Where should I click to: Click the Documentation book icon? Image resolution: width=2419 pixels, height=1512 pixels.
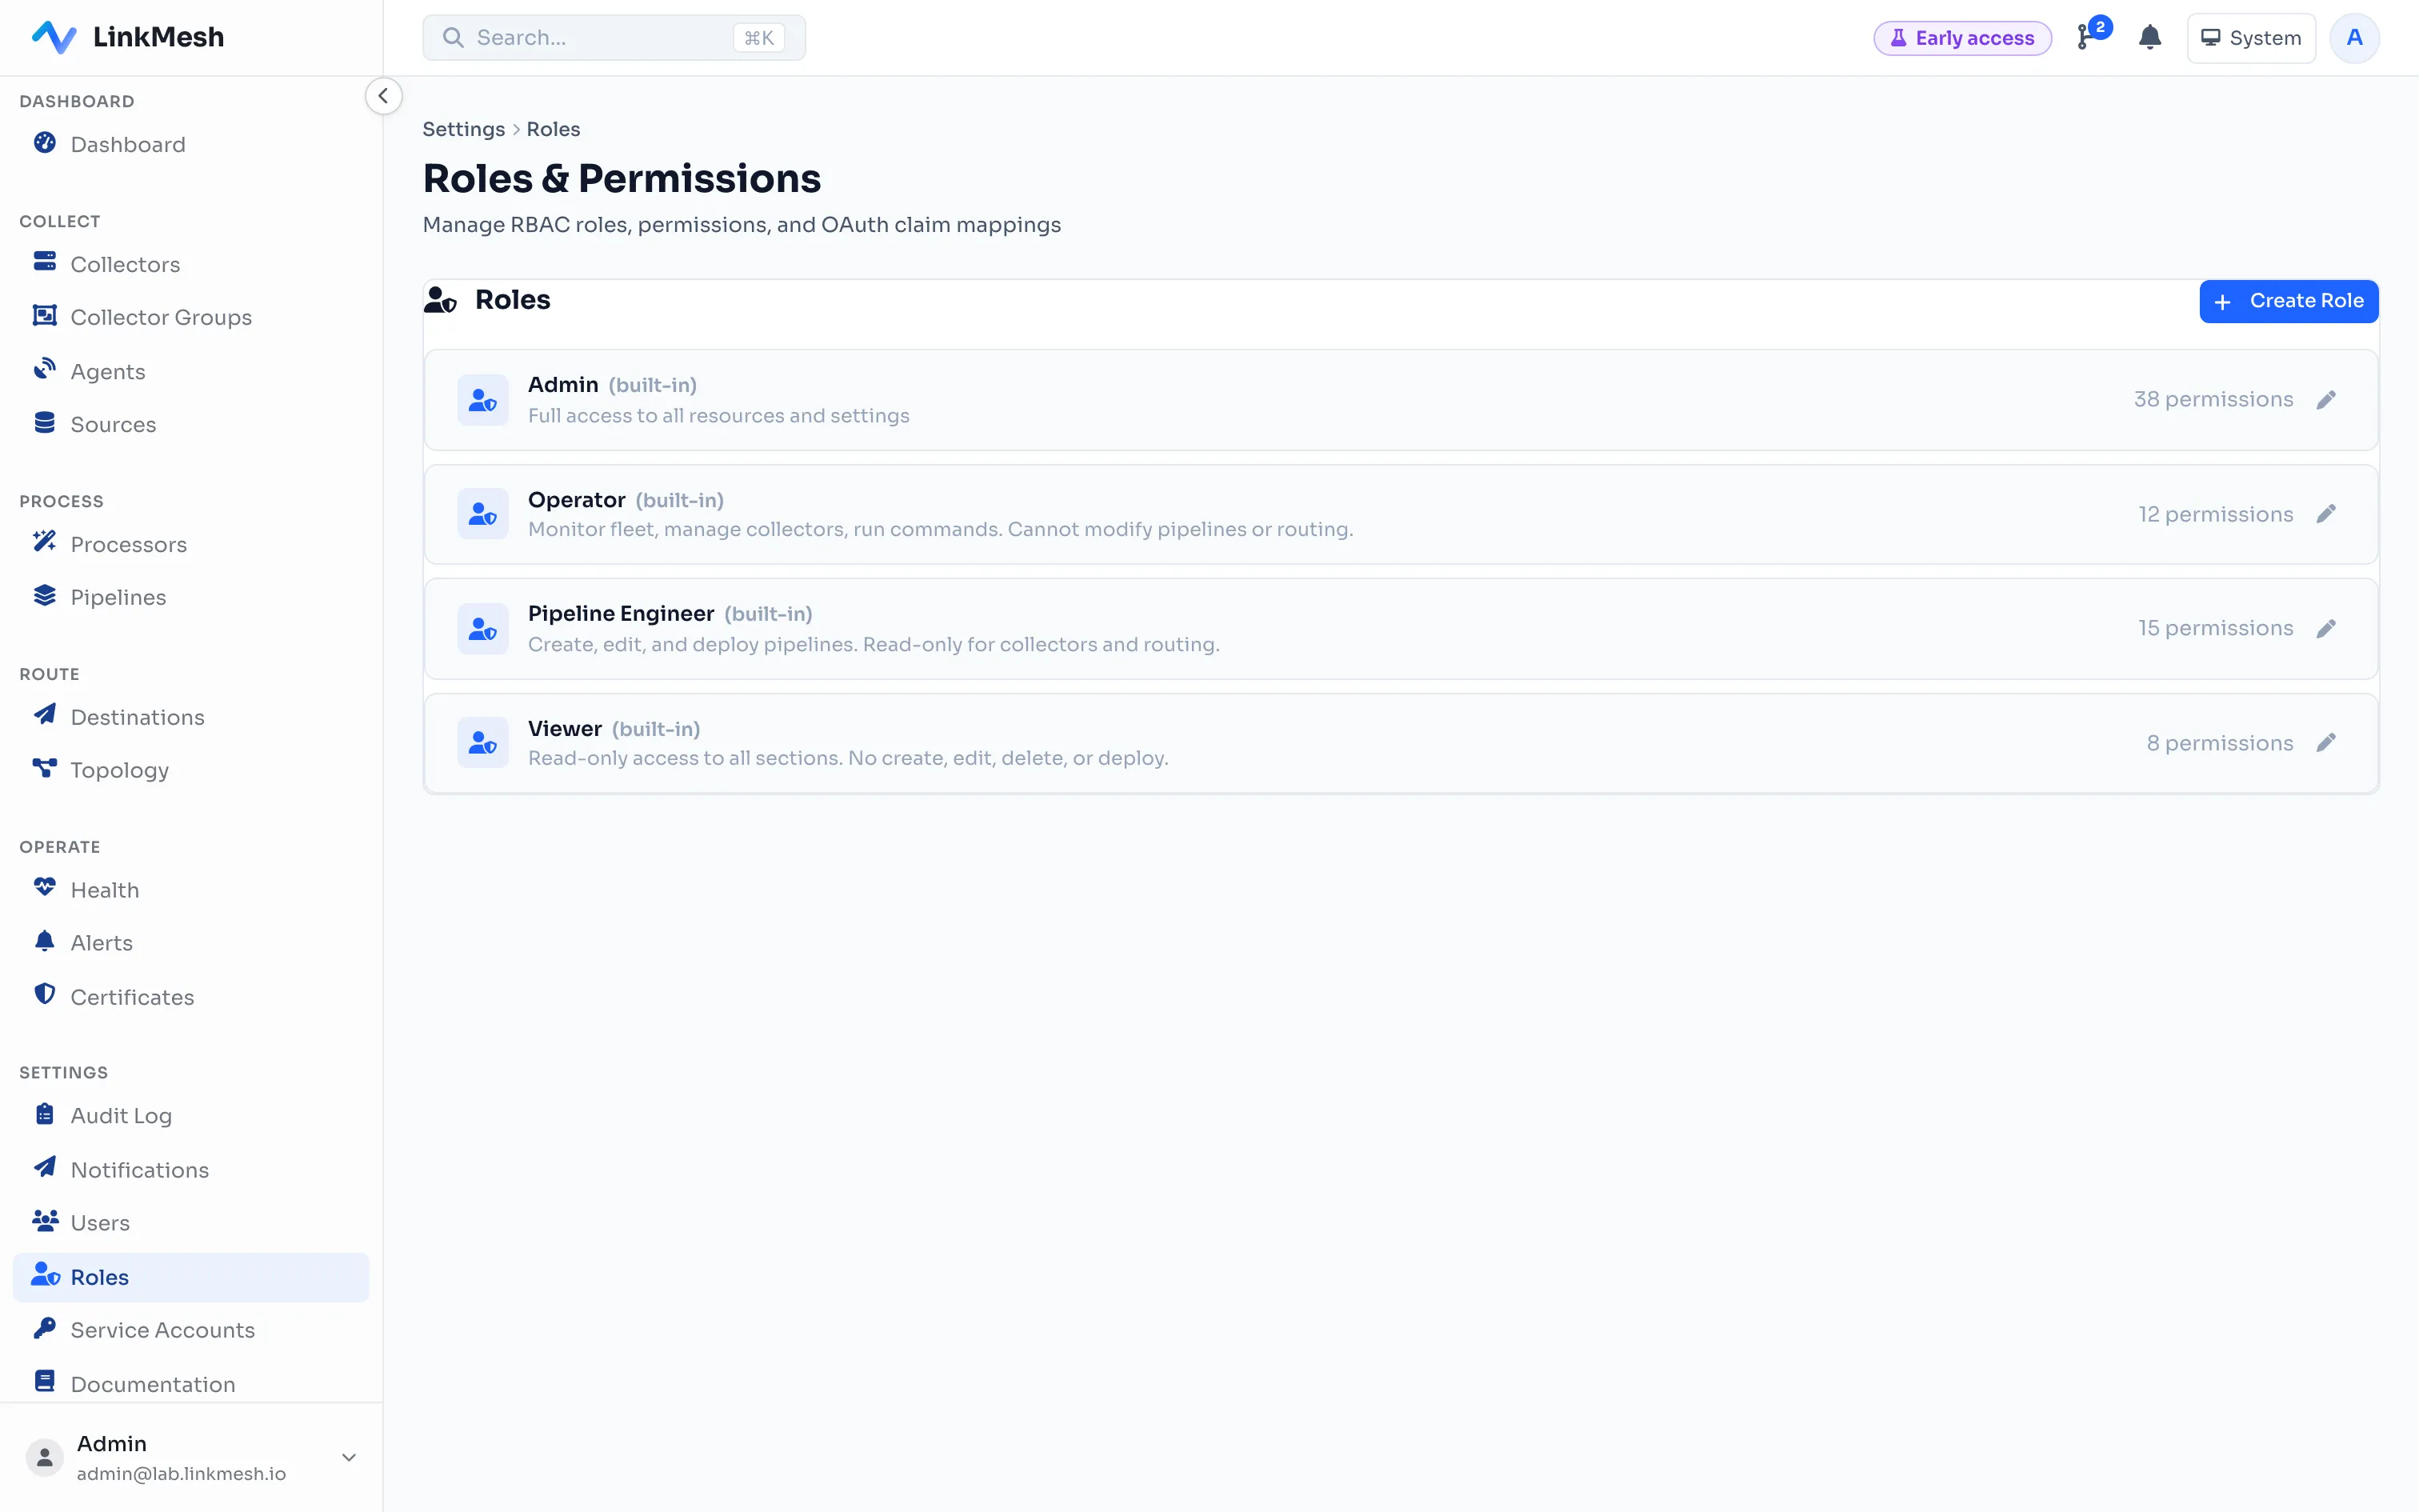pyautogui.click(x=45, y=1381)
